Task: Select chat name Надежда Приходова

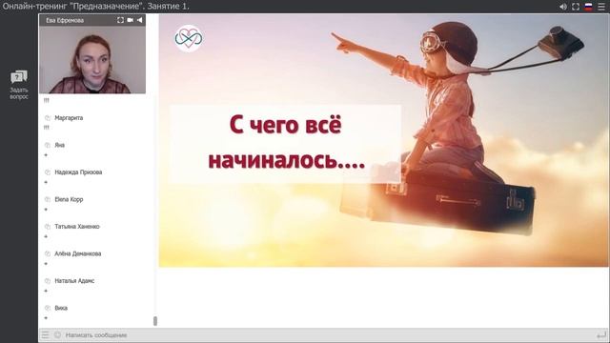Action: coord(78,172)
